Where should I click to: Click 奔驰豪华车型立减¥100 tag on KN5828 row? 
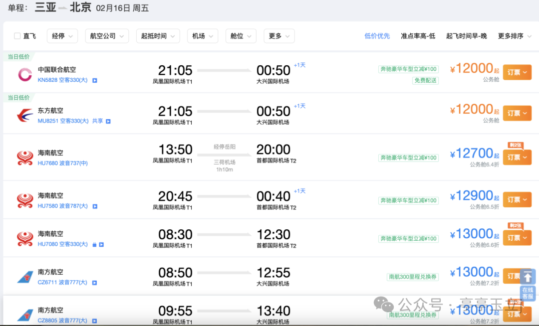[x=408, y=69]
